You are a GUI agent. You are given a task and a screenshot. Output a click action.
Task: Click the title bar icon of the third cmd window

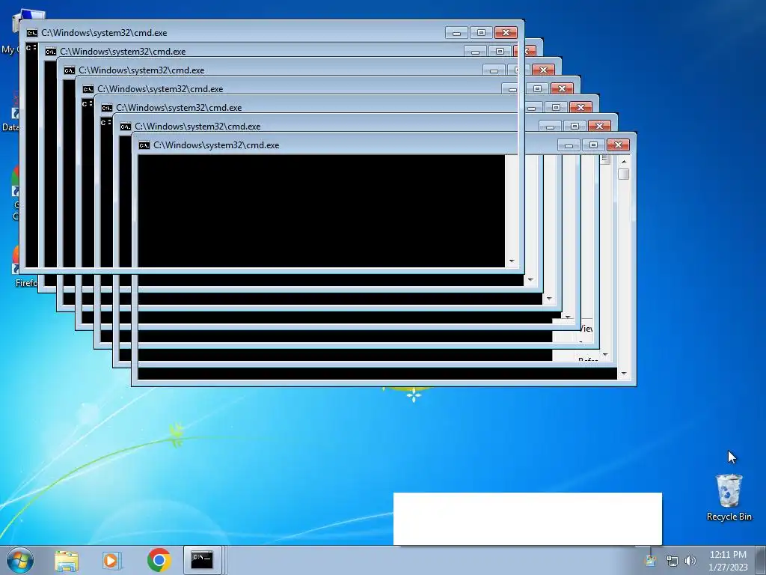tap(69, 70)
